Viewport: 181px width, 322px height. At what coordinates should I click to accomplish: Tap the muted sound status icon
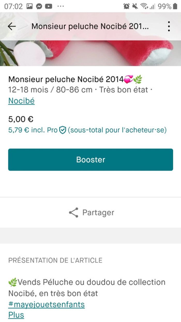[135, 6]
